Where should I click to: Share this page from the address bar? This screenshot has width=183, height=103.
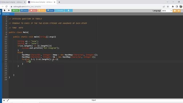(x=164, y=7)
